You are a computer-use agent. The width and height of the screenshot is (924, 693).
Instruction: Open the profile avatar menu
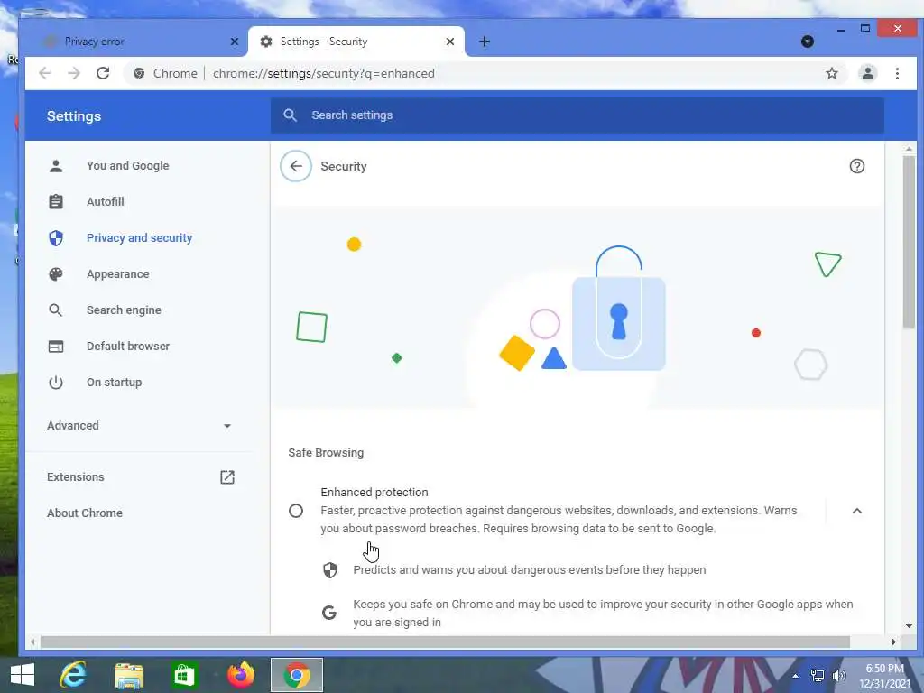point(867,73)
